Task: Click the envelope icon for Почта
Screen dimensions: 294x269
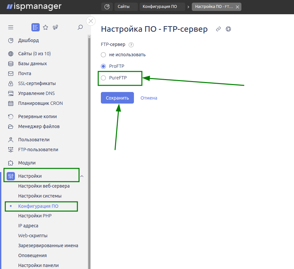Action: (x=11, y=73)
